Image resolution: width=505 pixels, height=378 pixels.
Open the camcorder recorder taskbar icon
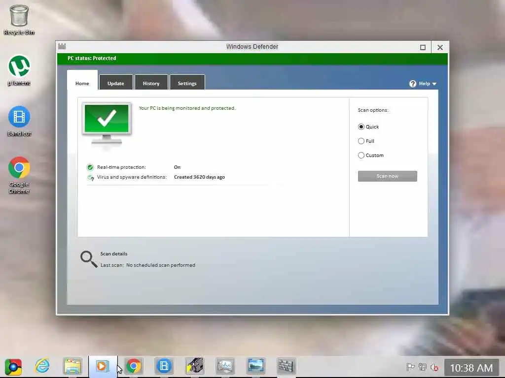tap(194, 366)
